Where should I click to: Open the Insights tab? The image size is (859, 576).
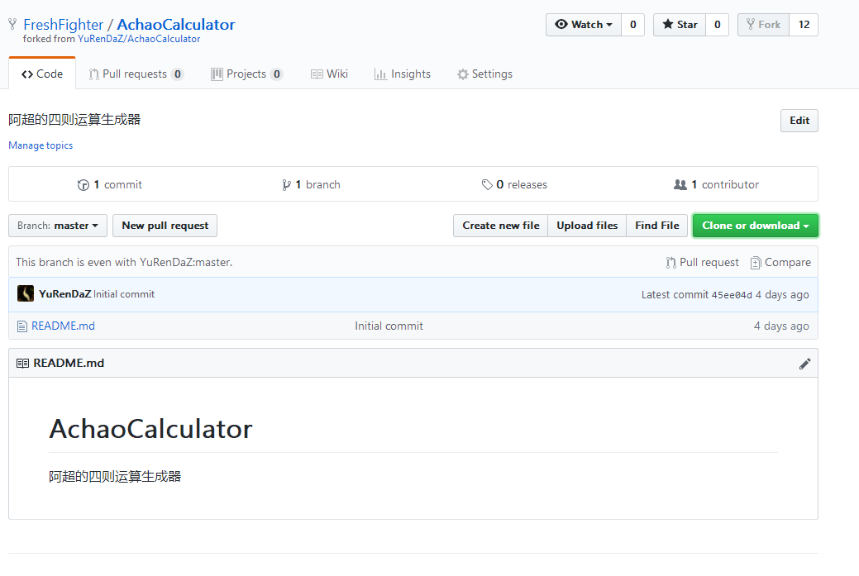[403, 74]
